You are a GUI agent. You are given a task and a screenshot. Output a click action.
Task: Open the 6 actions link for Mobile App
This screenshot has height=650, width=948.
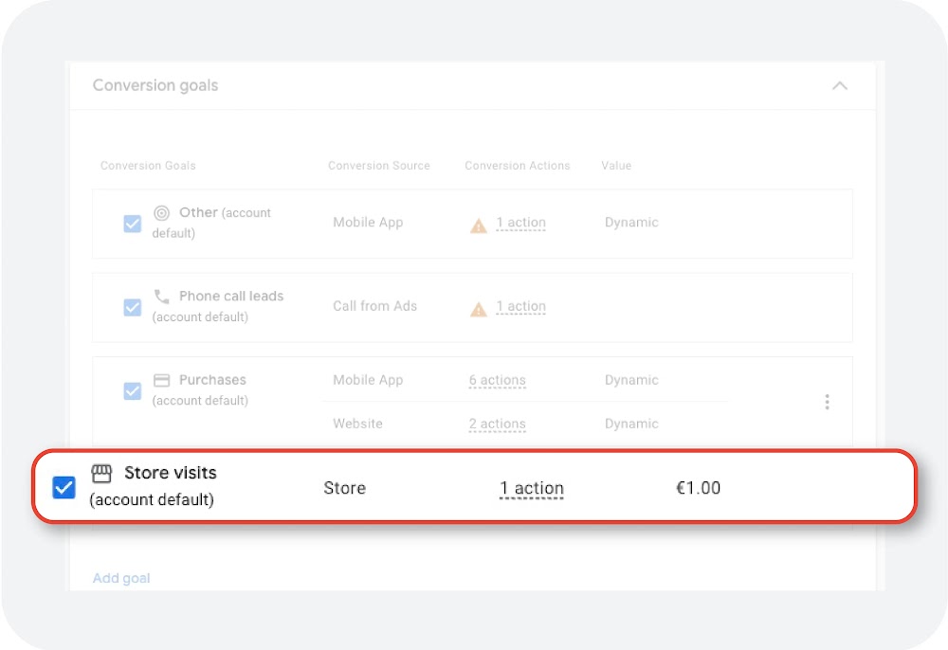pyautogui.click(x=497, y=379)
